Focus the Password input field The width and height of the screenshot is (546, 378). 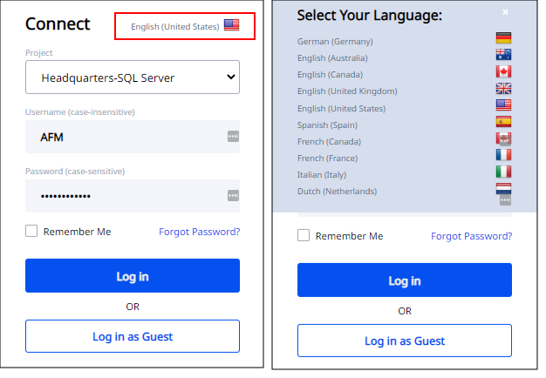tap(133, 196)
